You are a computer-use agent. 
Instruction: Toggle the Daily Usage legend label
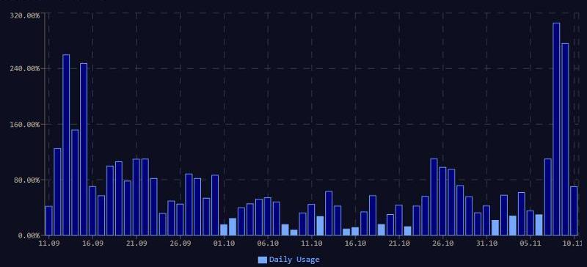pos(294,260)
